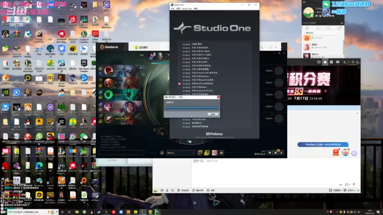
Task: Open the taskbar clock and date
Action: coord(370,212)
